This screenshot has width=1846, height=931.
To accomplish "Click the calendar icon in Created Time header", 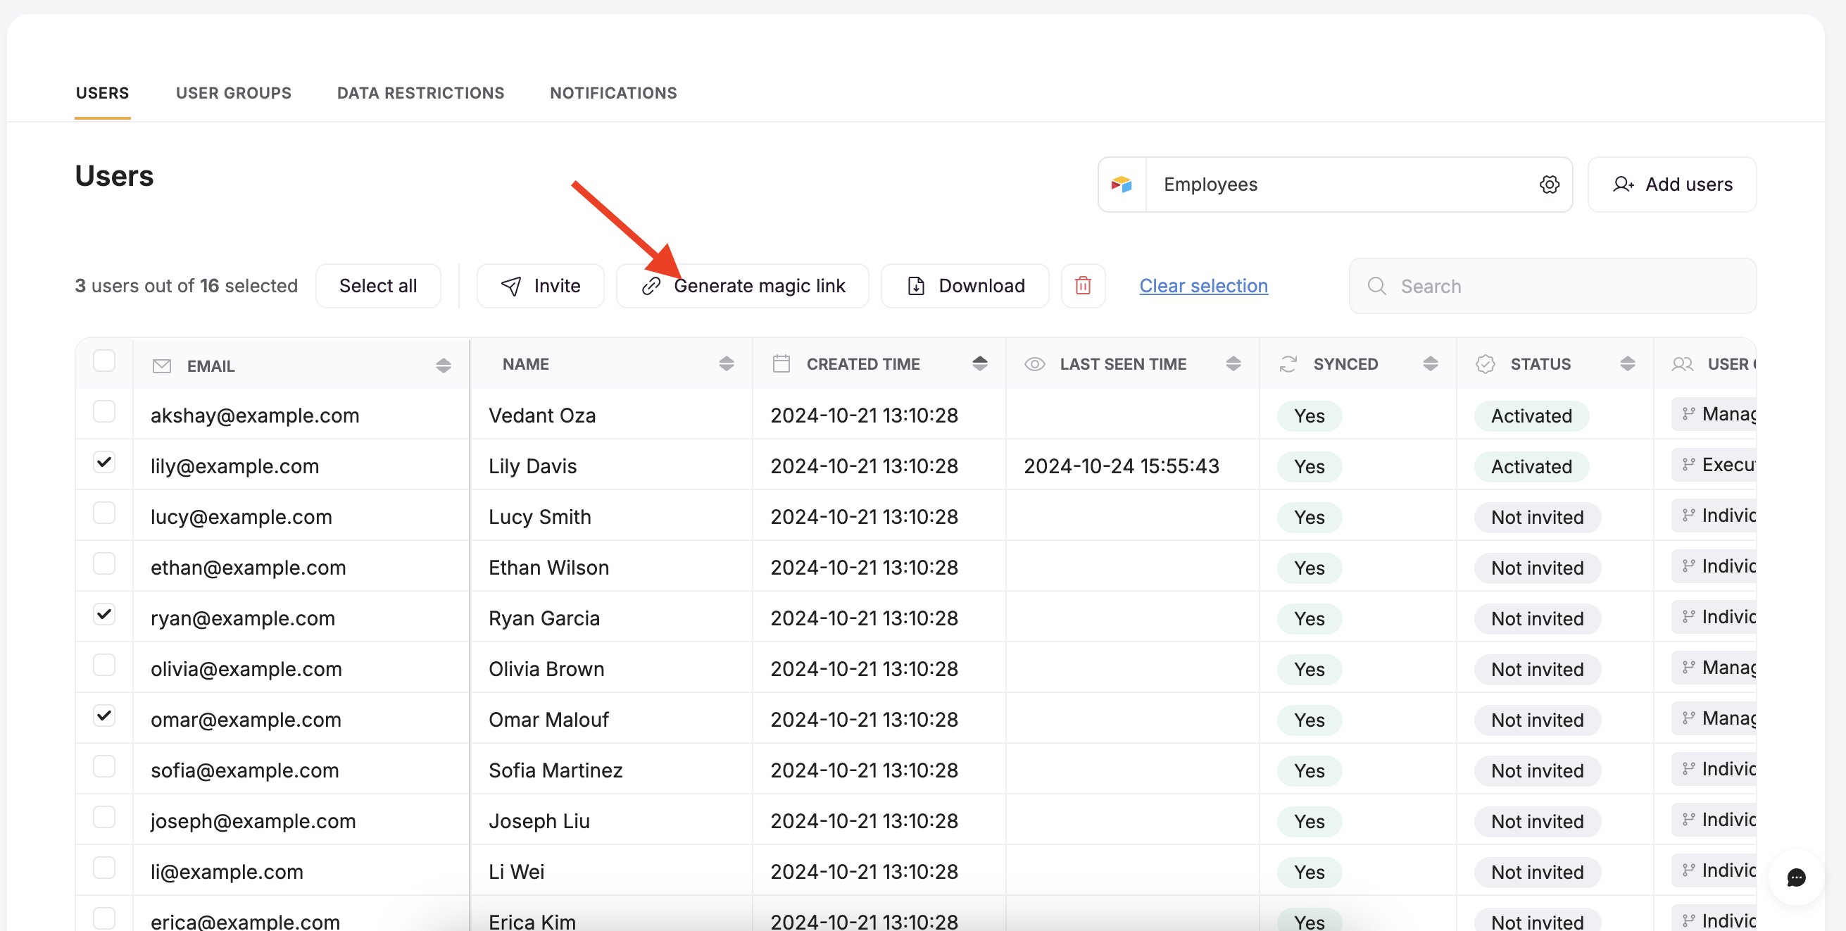I will (781, 364).
